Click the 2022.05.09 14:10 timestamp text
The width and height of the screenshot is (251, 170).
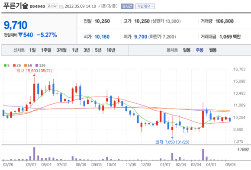[x=80, y=6]
